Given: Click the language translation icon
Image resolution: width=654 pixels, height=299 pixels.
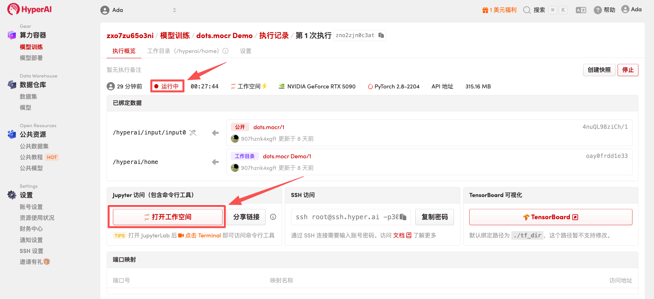Looking at the screenshot, I should 581,10.
